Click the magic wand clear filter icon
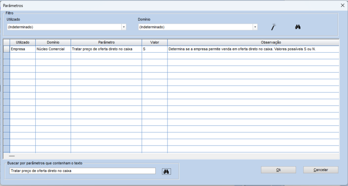Viewport: 348px width, 186px height. pyautogui.click(x=274, y=27)
